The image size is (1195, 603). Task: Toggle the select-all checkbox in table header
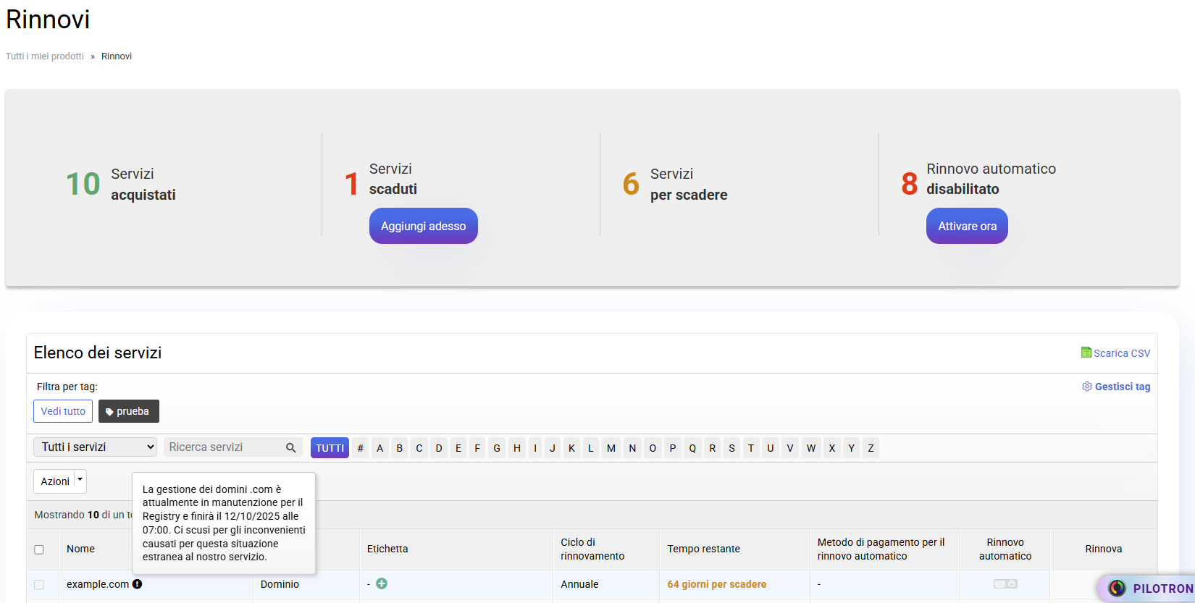pos(39,549)
